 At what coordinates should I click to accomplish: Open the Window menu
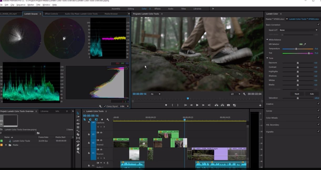pos(46,5)
